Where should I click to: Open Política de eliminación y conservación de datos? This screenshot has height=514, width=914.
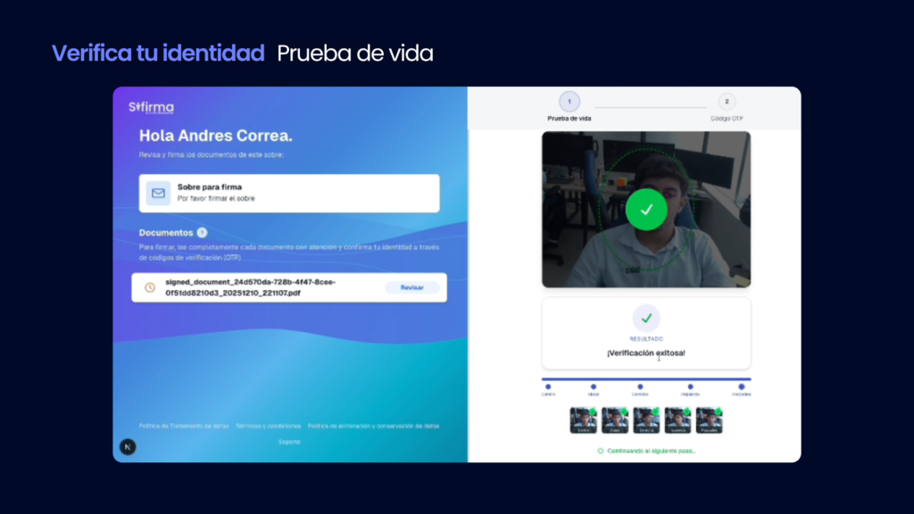pos(373,426)
